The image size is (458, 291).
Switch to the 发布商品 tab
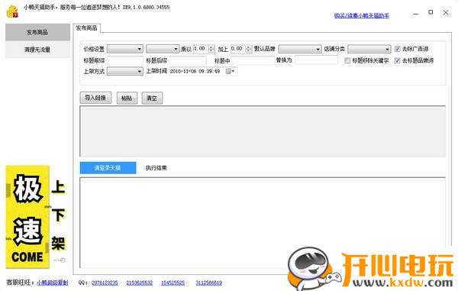coord(86,28)
